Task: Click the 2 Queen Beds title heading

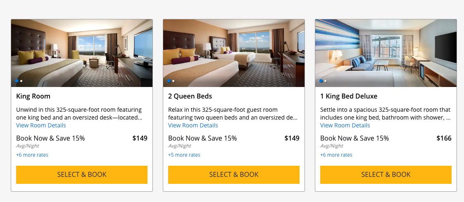Action: [x=190, y=96]
